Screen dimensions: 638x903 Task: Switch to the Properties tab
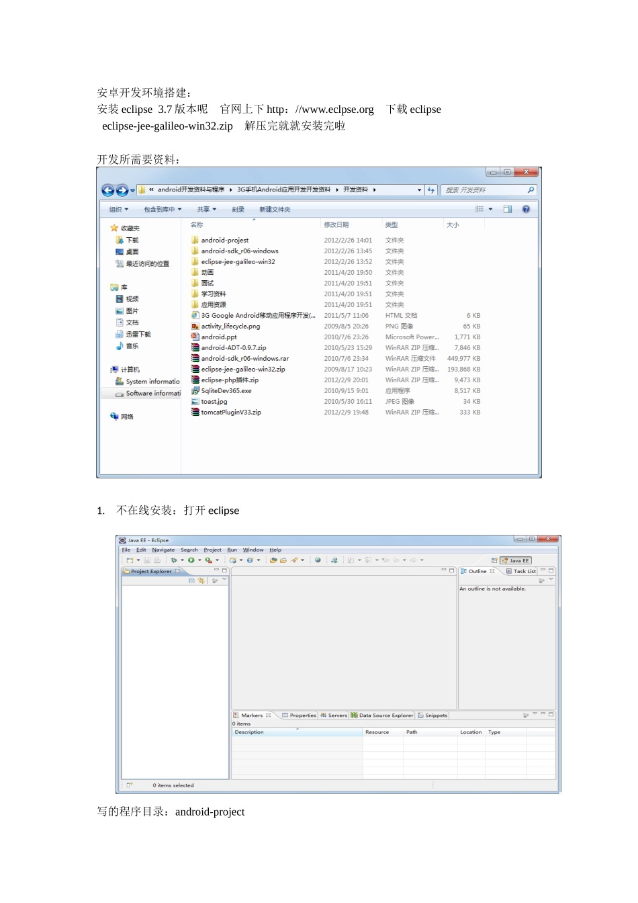coord(299,715)
